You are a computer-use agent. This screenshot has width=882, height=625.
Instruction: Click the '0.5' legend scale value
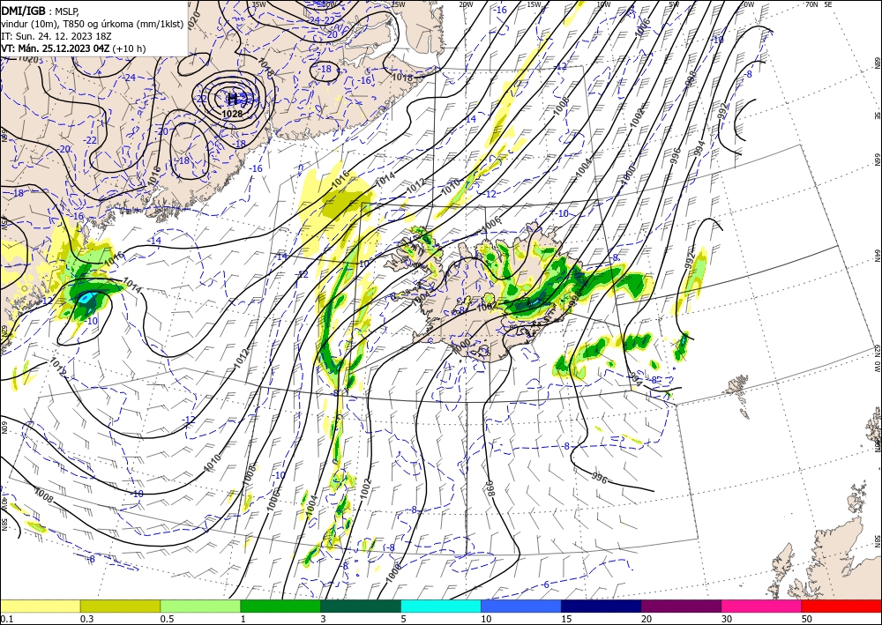[x=167, y=619]
